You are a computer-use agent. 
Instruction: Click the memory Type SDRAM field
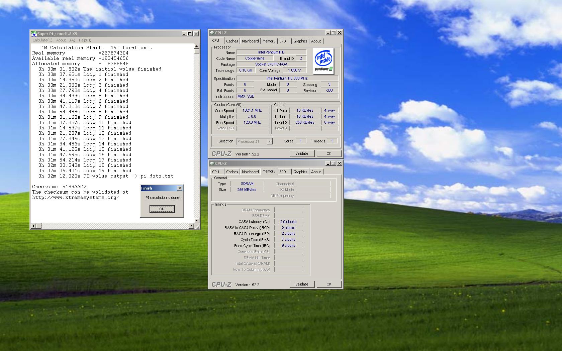click(x=247, y=184)
